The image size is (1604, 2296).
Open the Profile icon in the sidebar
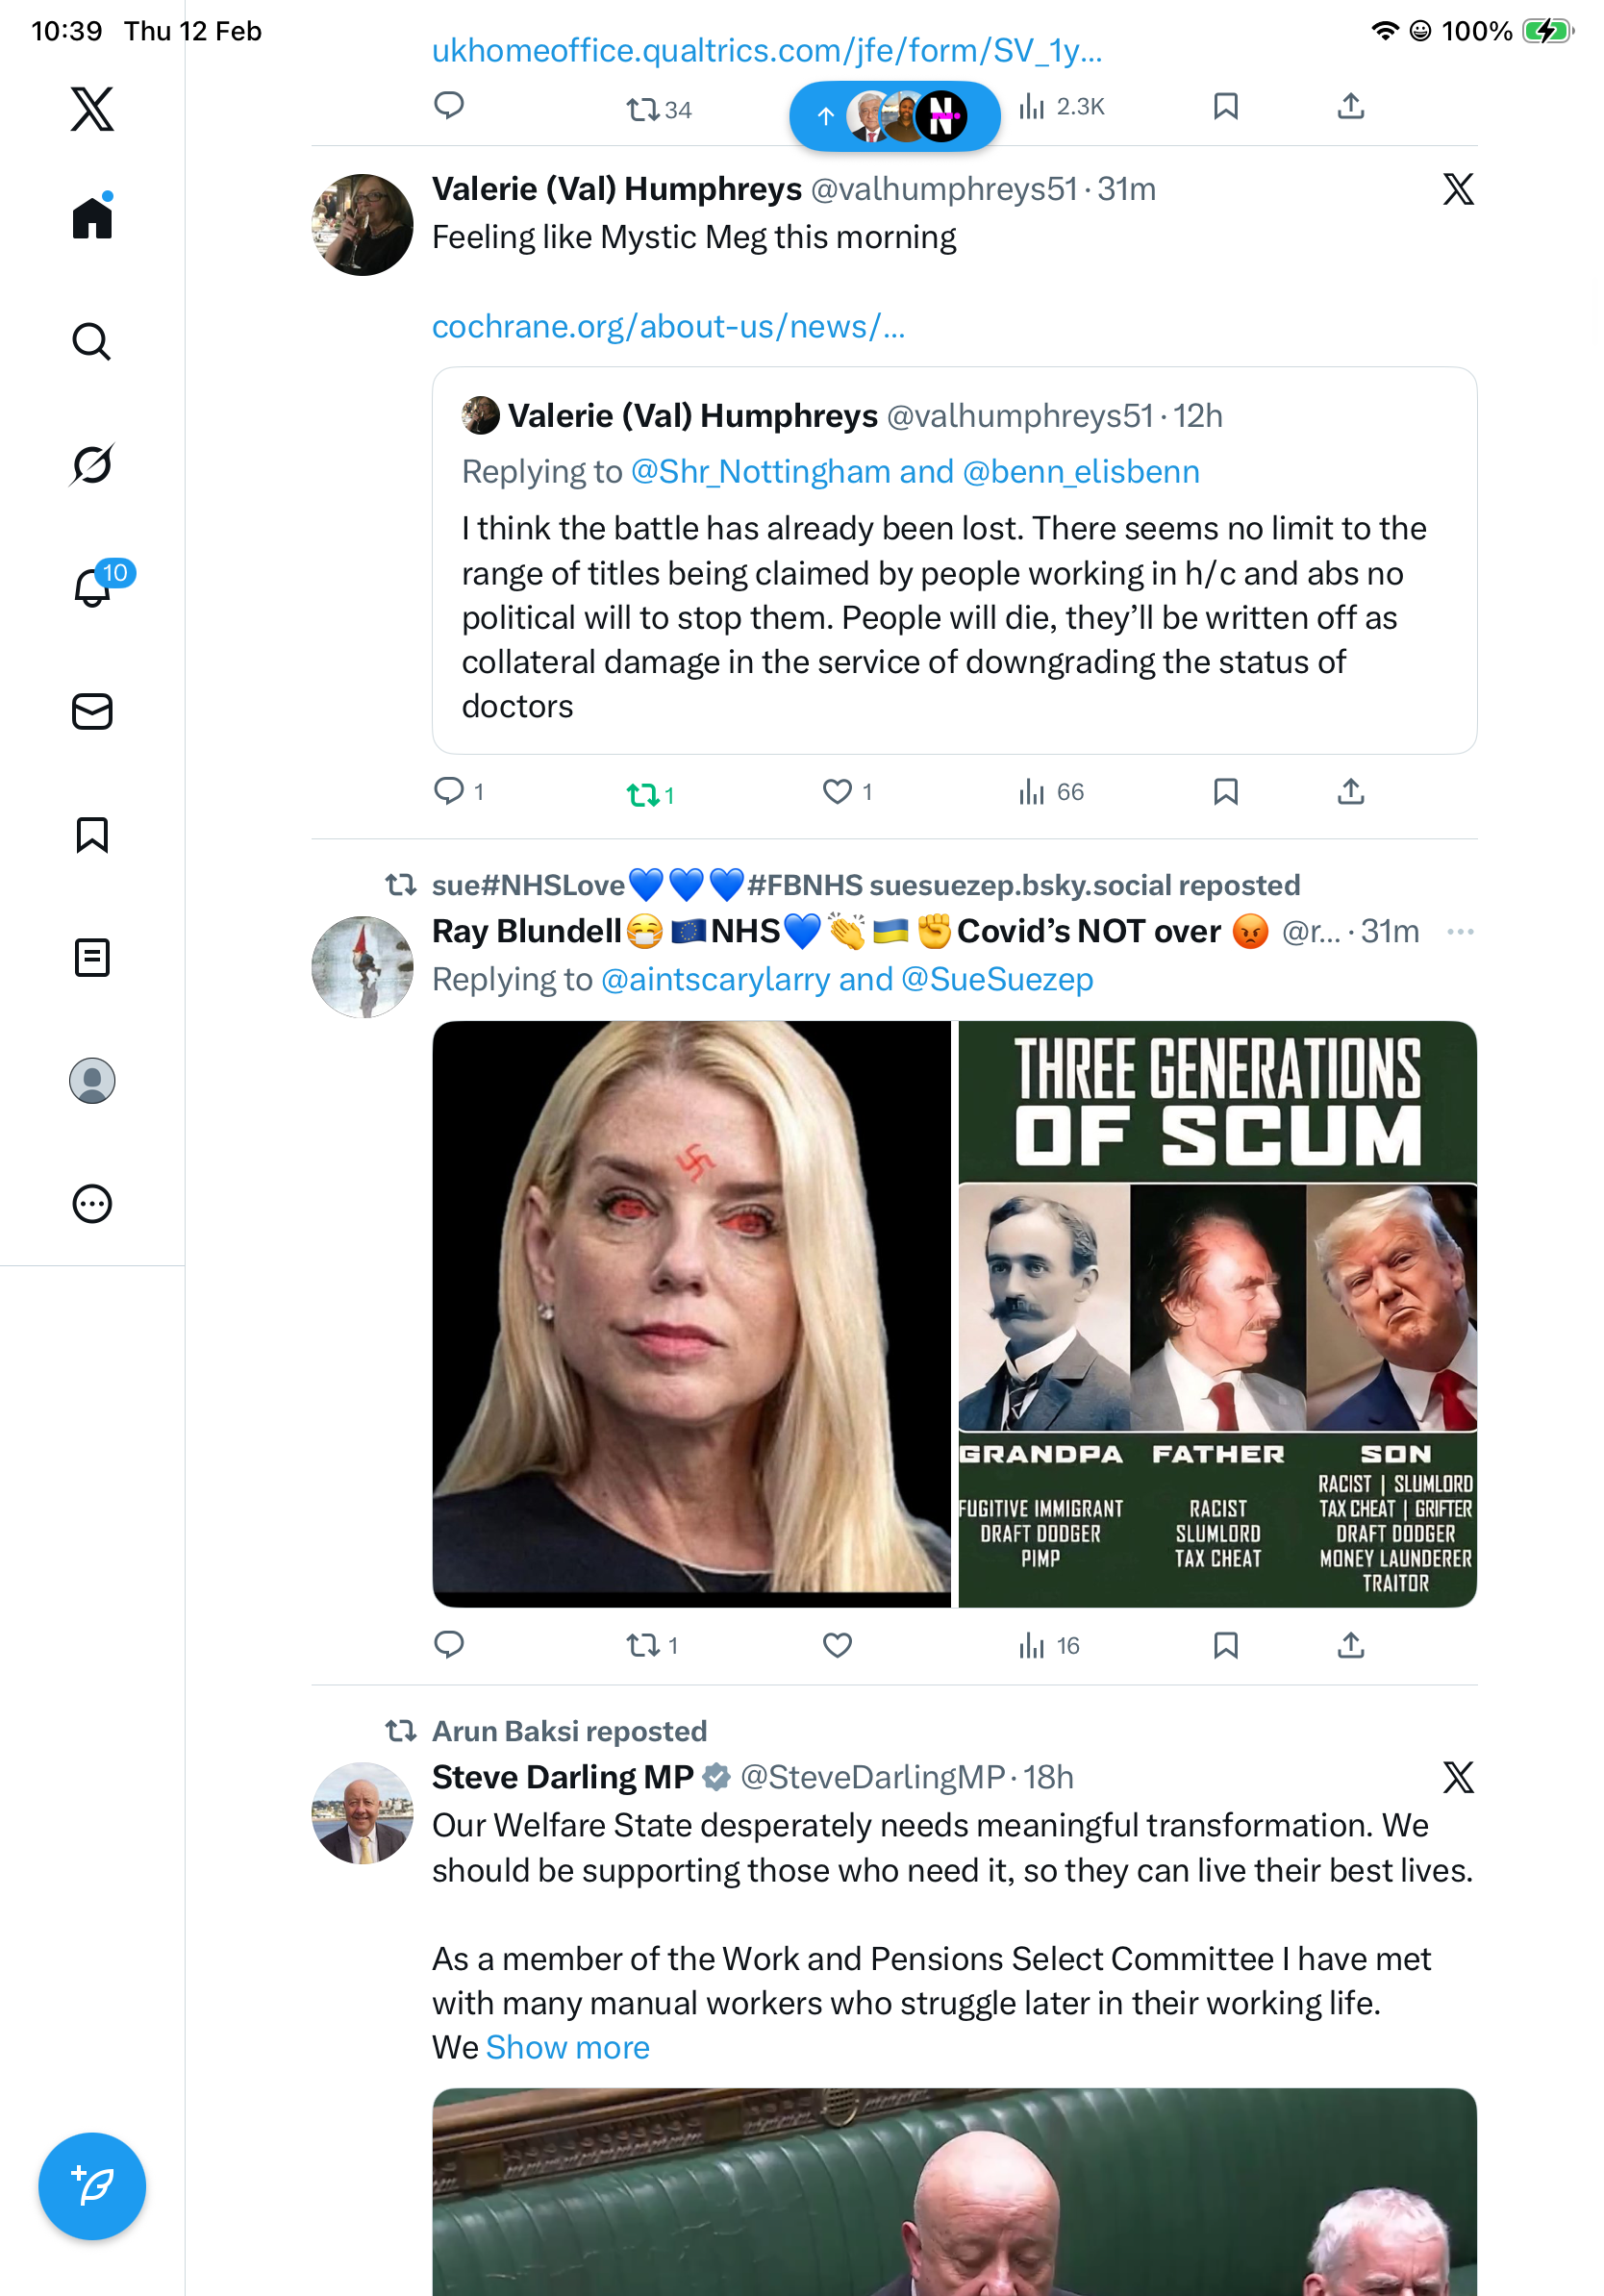pyautogui.click(x=91, y=1081)
